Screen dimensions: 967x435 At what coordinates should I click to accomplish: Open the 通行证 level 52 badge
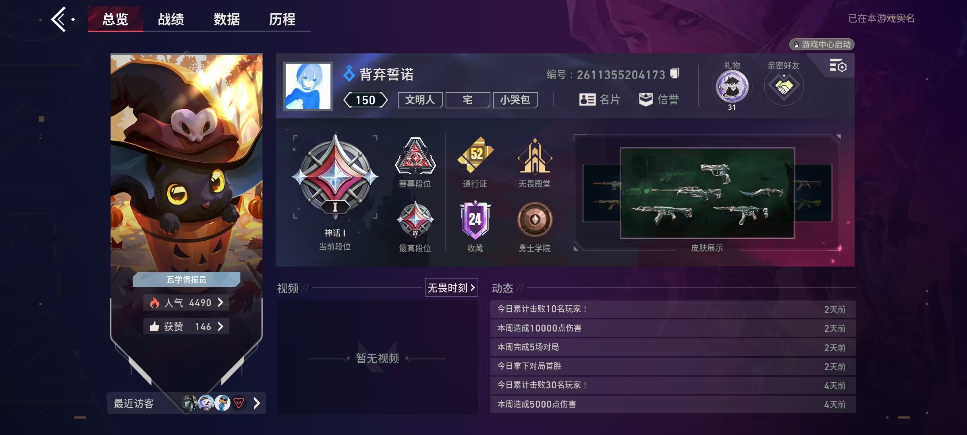click(475, 155)
